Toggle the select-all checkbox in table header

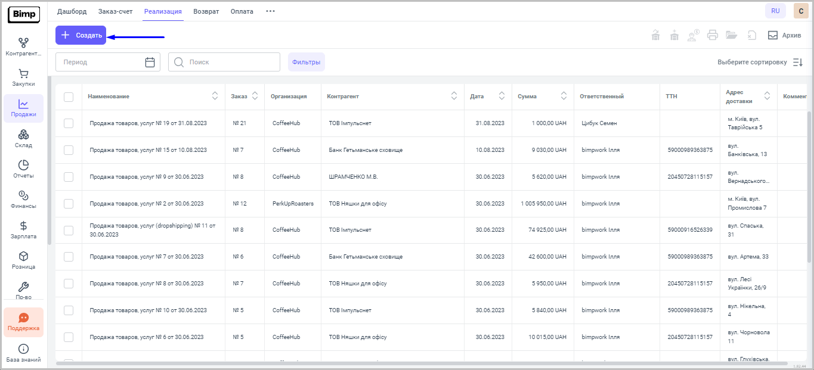(69, 97)
